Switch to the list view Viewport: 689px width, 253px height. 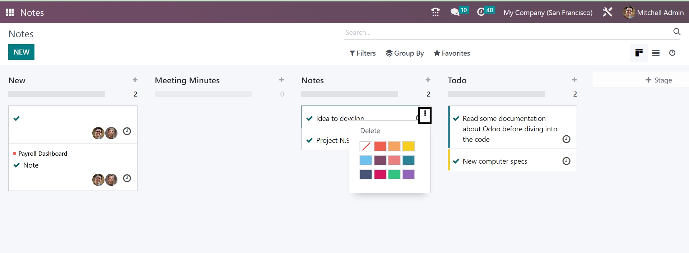click(x=656, y=53)
